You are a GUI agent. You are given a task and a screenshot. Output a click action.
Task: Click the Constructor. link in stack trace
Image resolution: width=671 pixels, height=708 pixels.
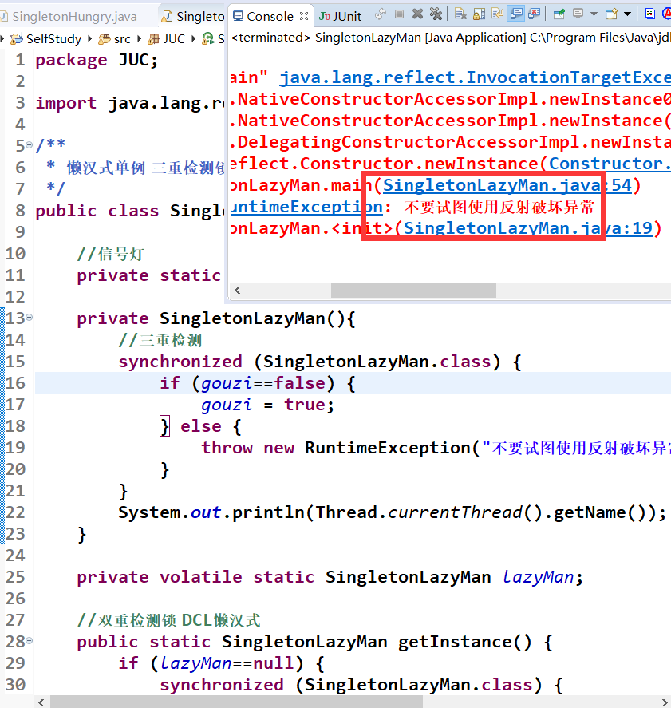coord(610,164)
